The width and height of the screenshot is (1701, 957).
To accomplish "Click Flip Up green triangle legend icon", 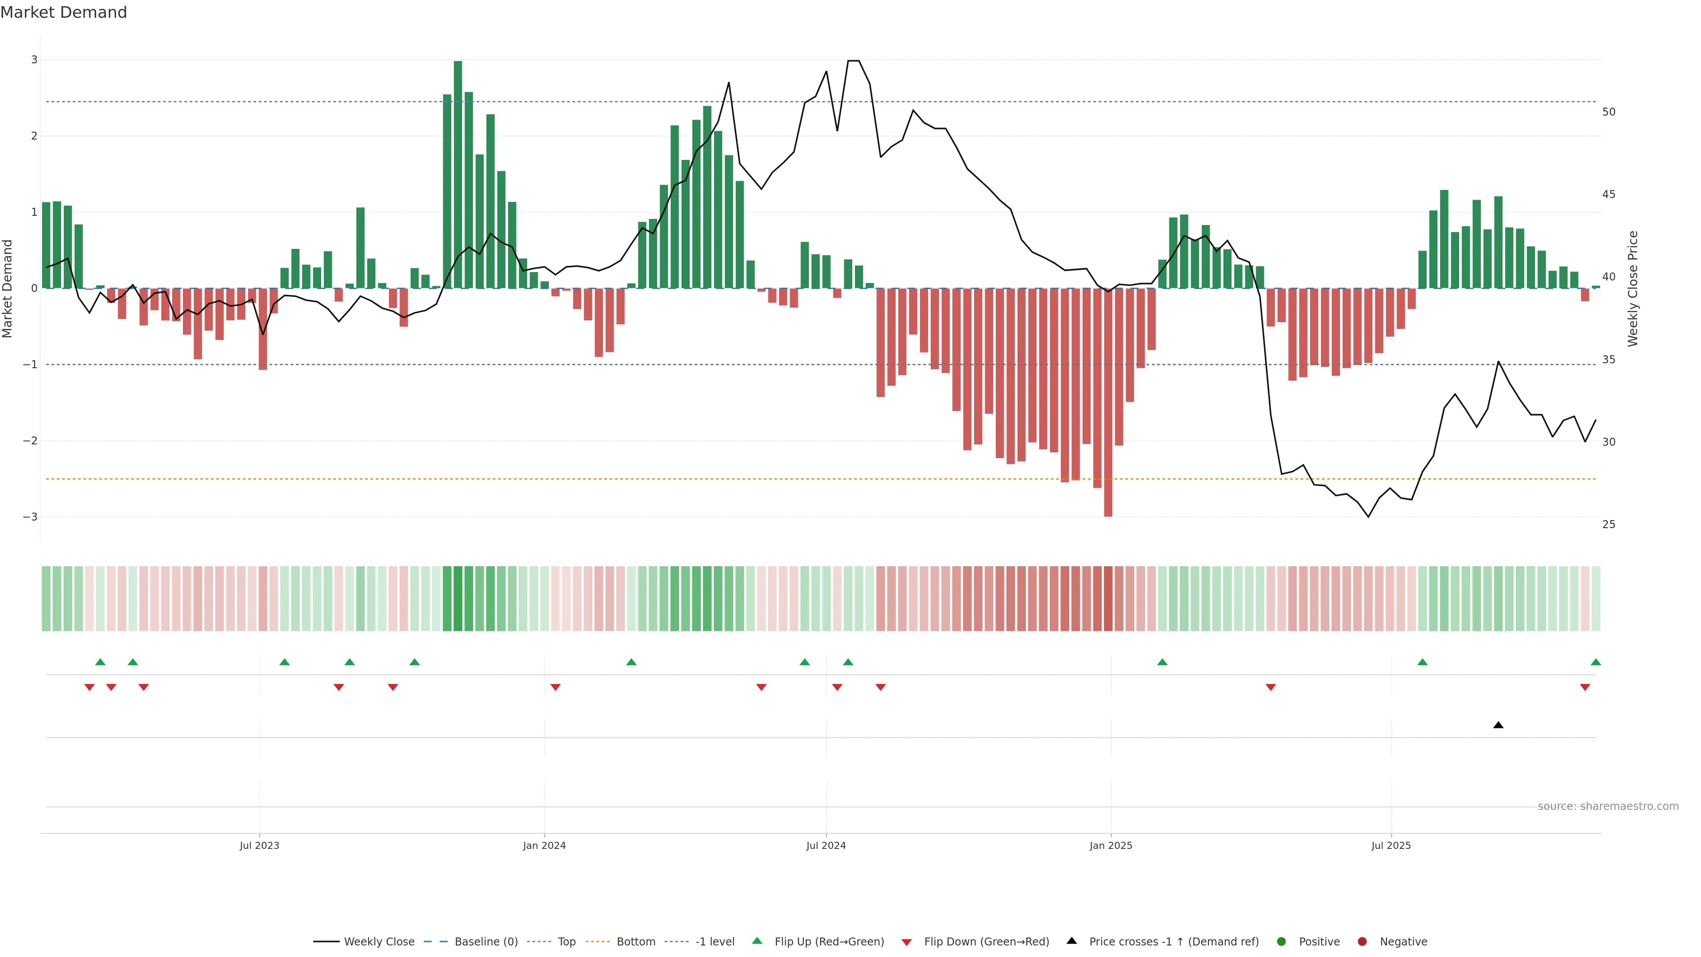I will (757, 941).
